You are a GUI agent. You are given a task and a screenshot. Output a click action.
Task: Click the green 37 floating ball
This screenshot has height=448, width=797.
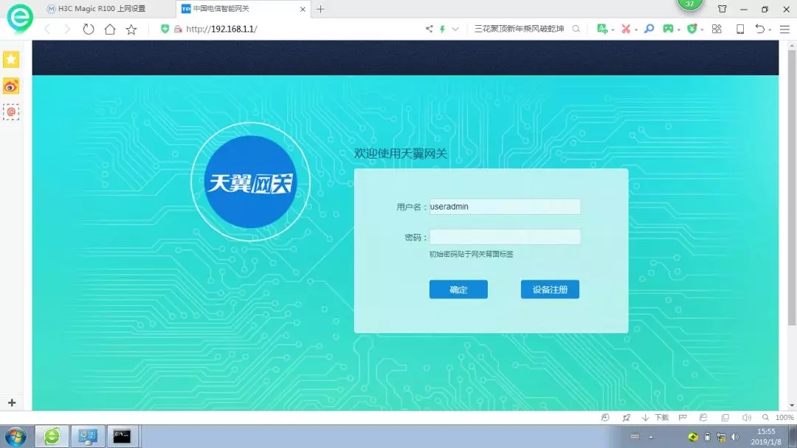click(690, 4)
